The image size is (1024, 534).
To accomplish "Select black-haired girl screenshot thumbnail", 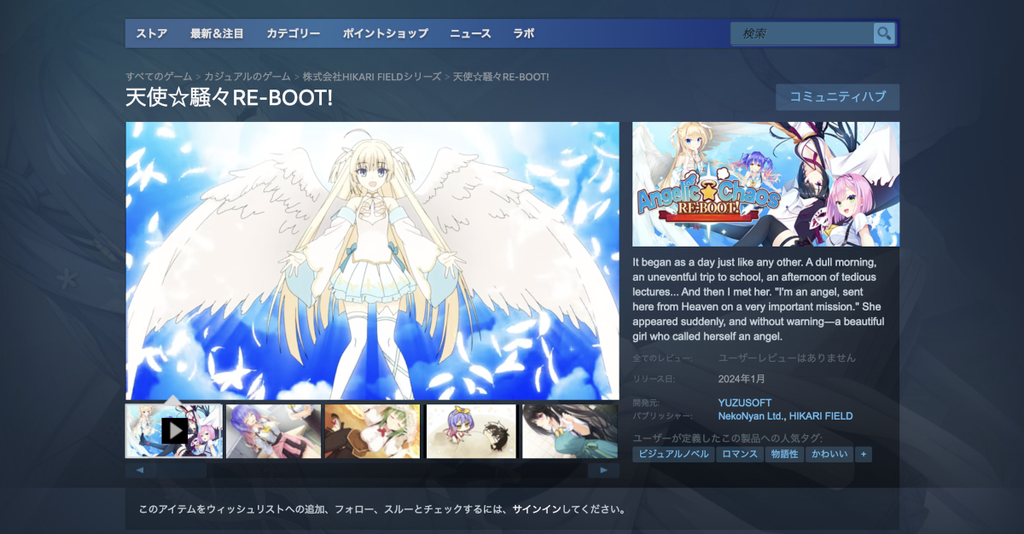I will [x=570, y=431].
